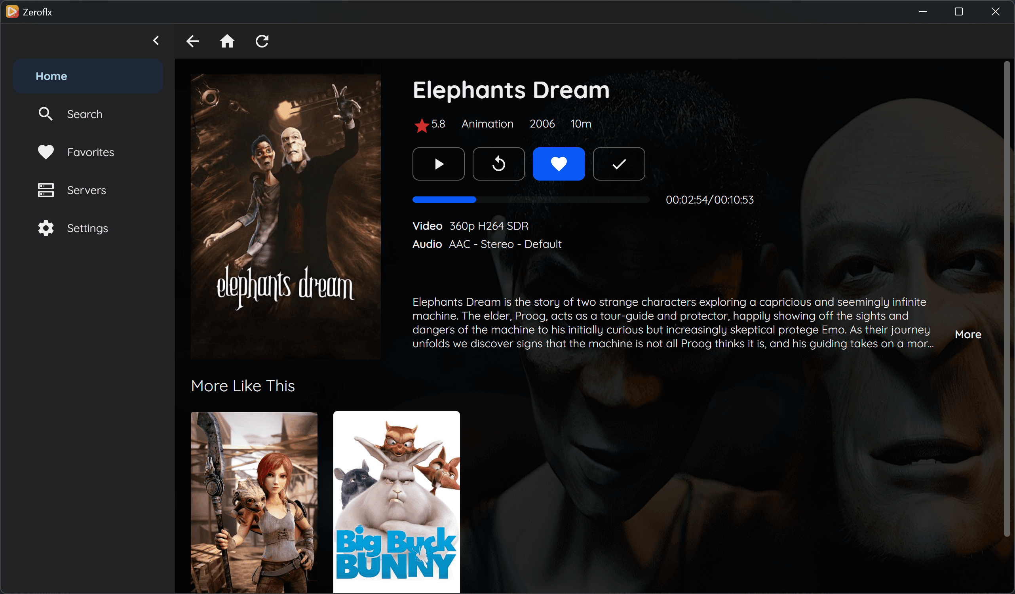Play the Elephants Dream movie
Image resolution: width=1015 pixels, height=594 pixels.
[438, 164]
